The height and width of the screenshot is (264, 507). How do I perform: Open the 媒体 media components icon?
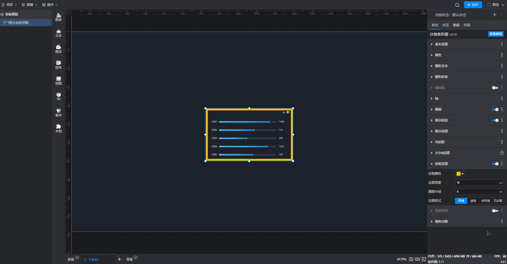point(58,49)
